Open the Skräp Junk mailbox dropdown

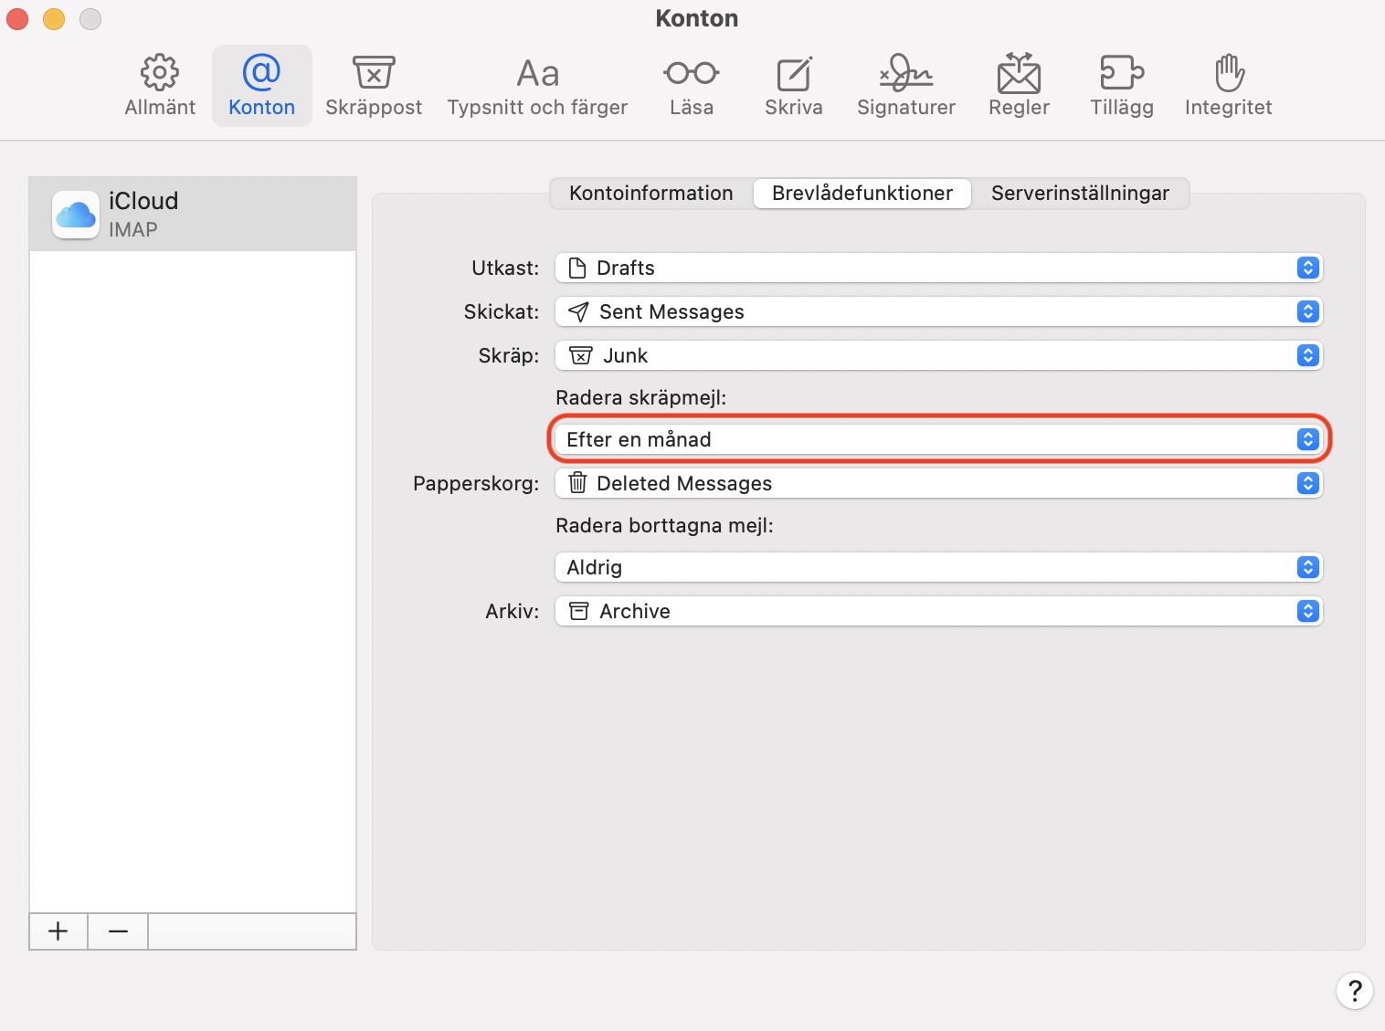(939, 355)
